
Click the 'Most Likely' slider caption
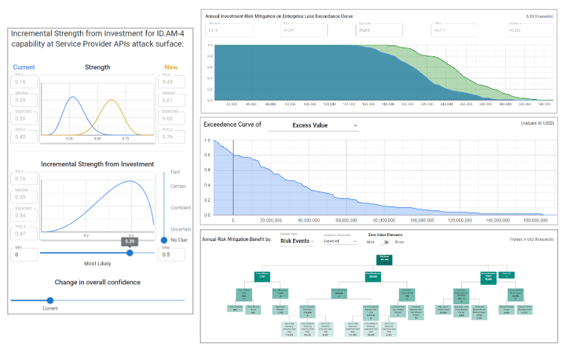[x=98, y=264]
